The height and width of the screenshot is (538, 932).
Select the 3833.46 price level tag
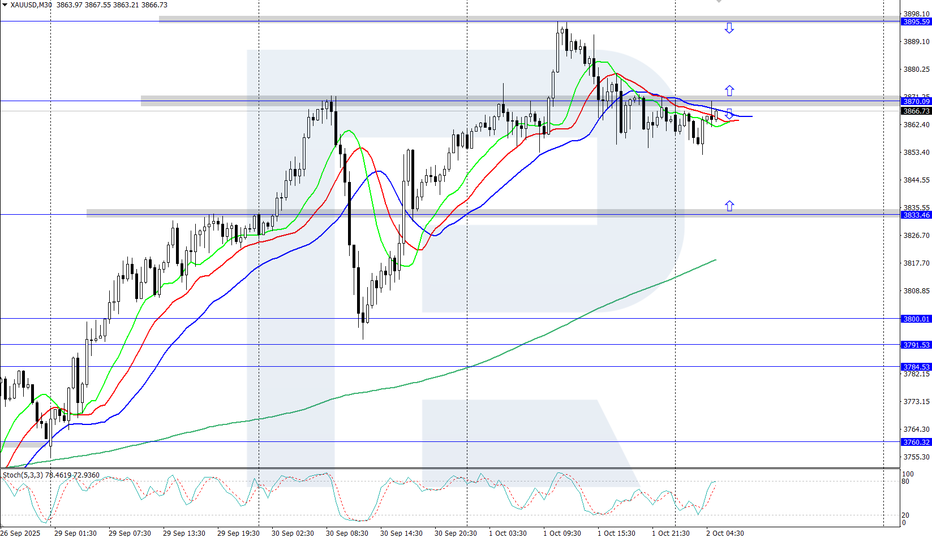[916, 215]
